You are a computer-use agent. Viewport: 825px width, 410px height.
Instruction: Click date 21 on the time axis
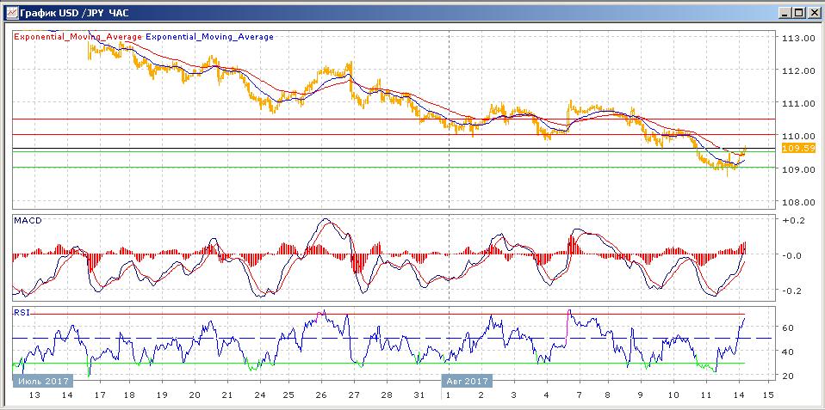coord(228,395)
